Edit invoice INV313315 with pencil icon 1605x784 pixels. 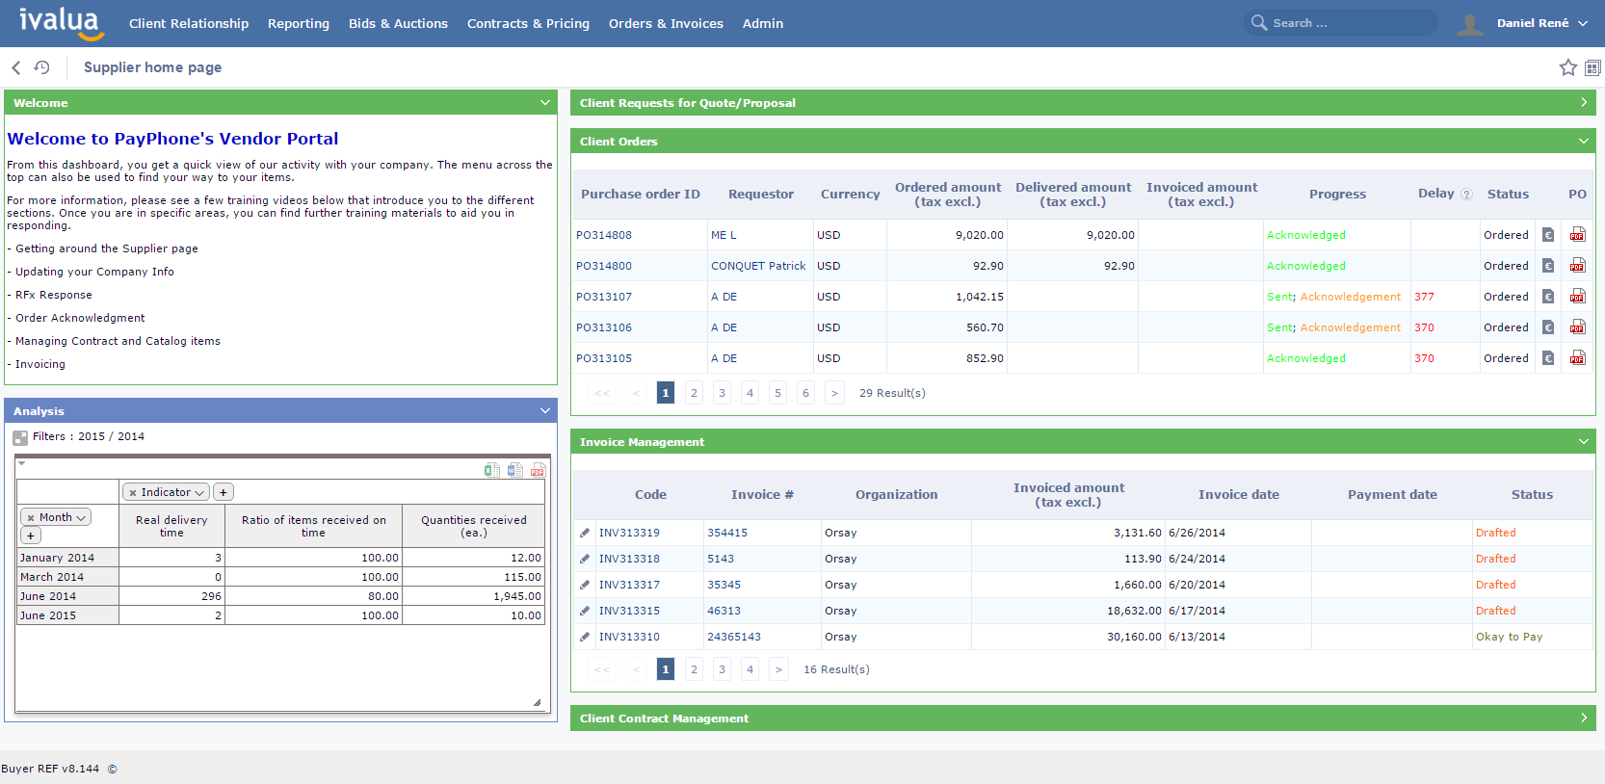584,611
